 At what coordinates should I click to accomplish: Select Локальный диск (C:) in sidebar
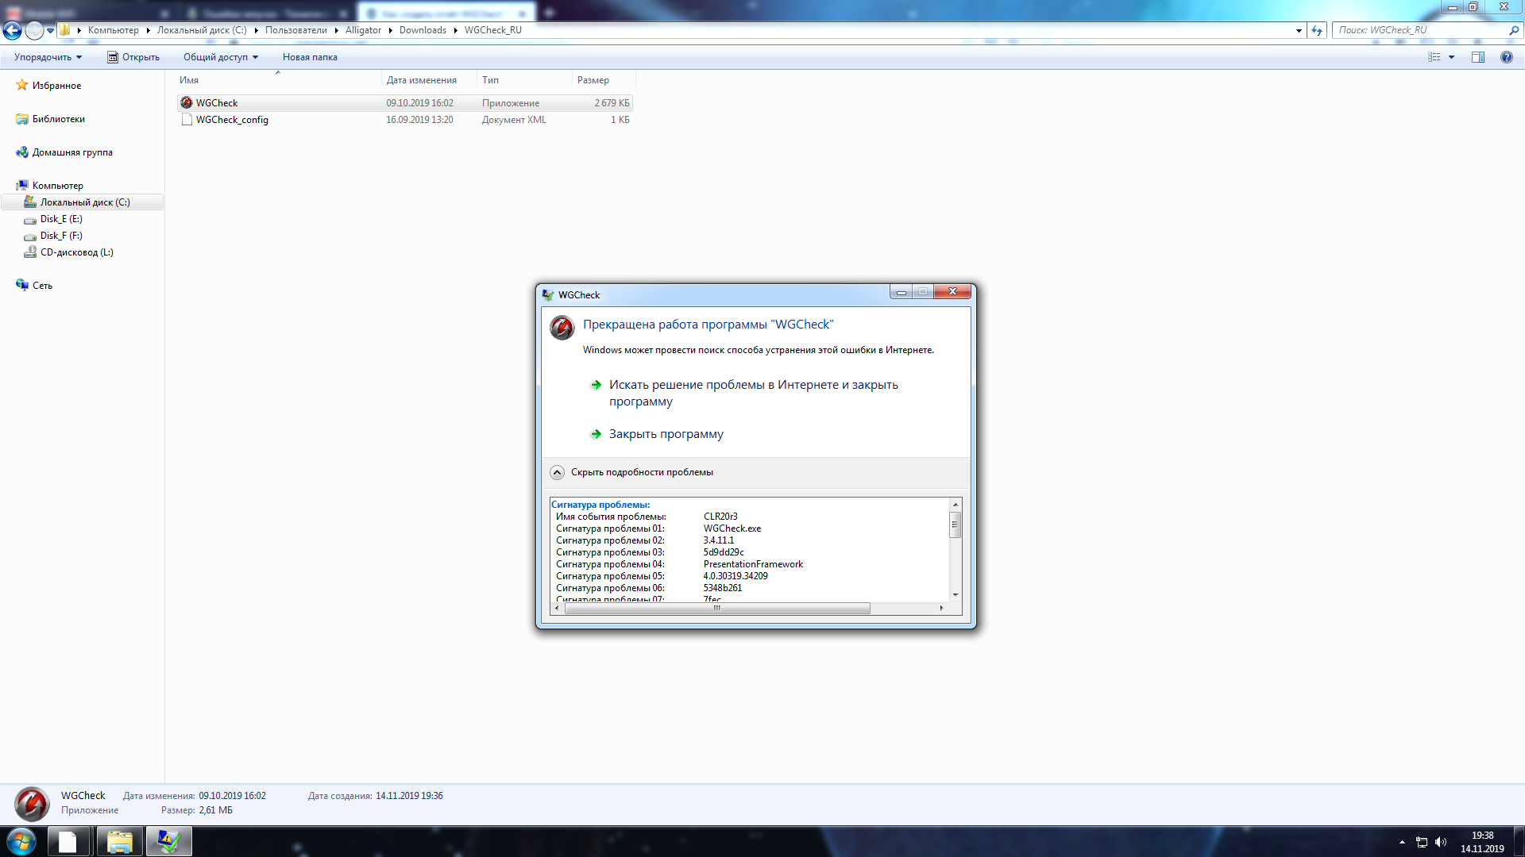tap(85, 202)
